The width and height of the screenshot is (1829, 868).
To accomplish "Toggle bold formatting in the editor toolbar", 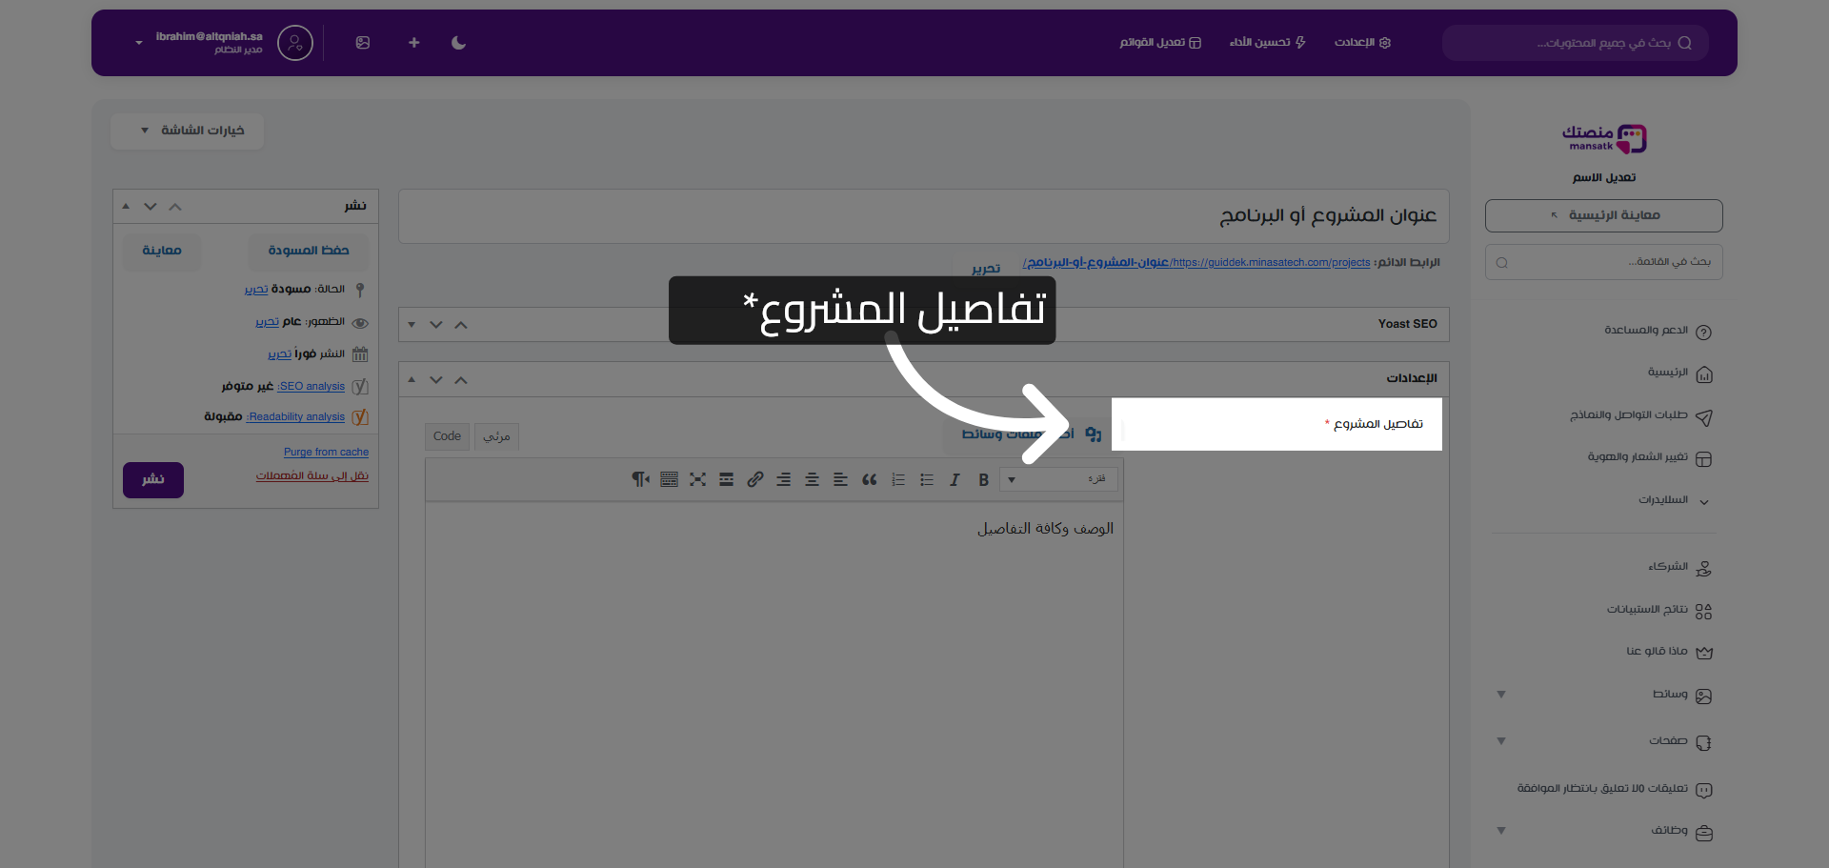I will coord(984,479).
